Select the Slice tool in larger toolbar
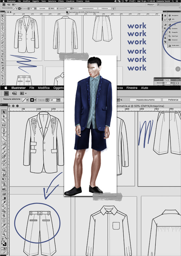This screenshot has width=181, height=256. coord(4,225)
